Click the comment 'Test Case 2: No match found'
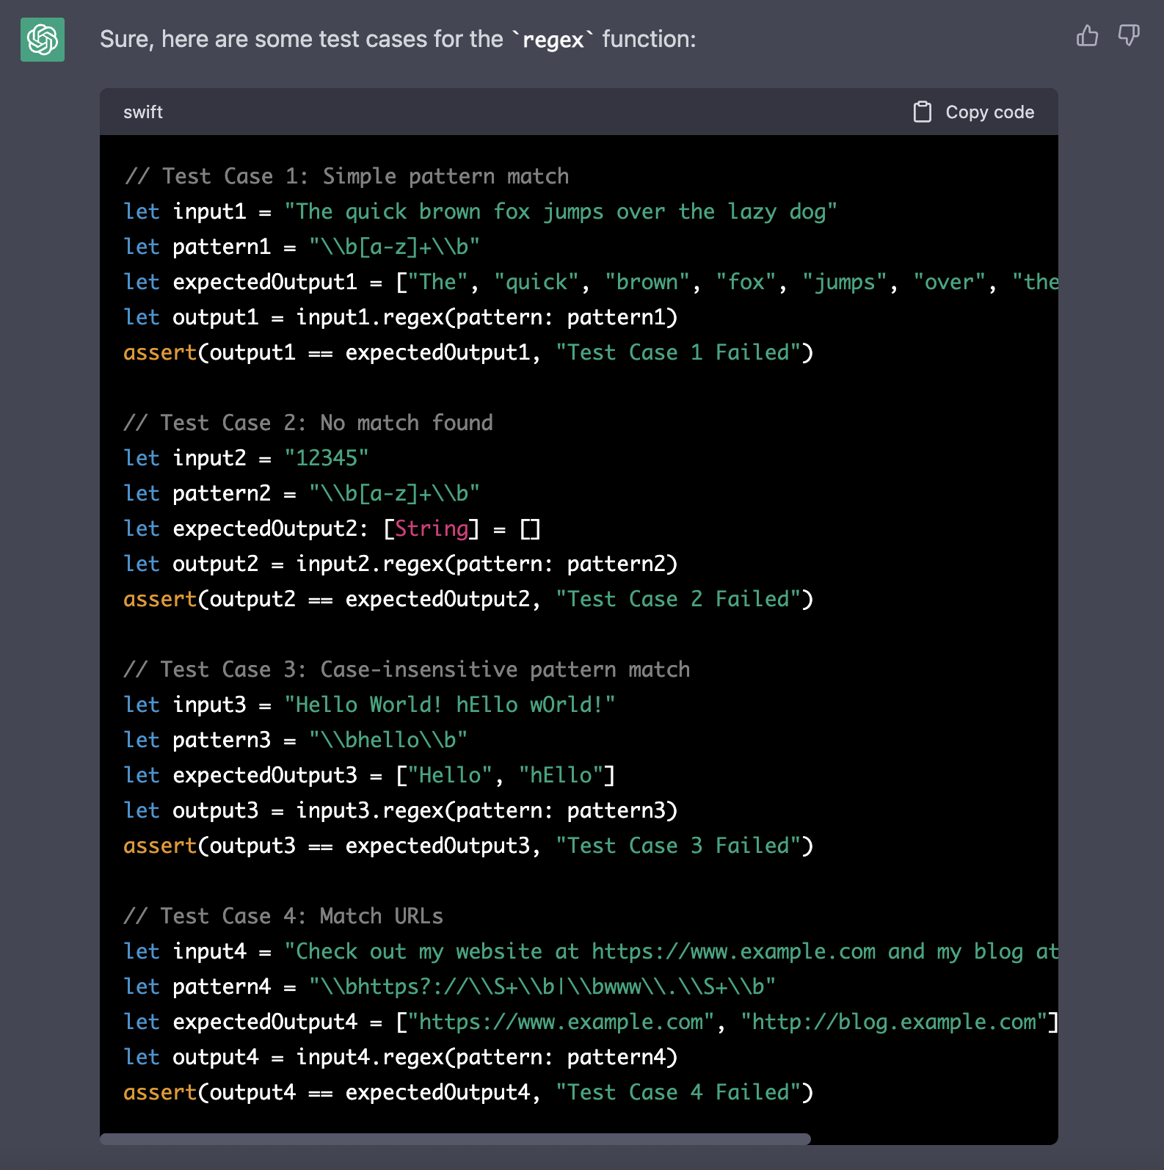The height and width of the screenshot is (1170, 1164). pos(308,423)
